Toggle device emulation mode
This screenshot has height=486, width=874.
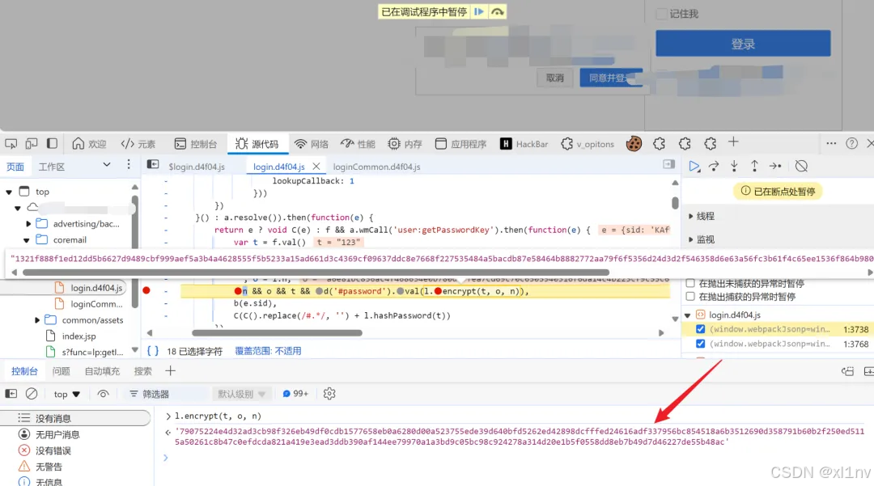(x=32, y=144)
